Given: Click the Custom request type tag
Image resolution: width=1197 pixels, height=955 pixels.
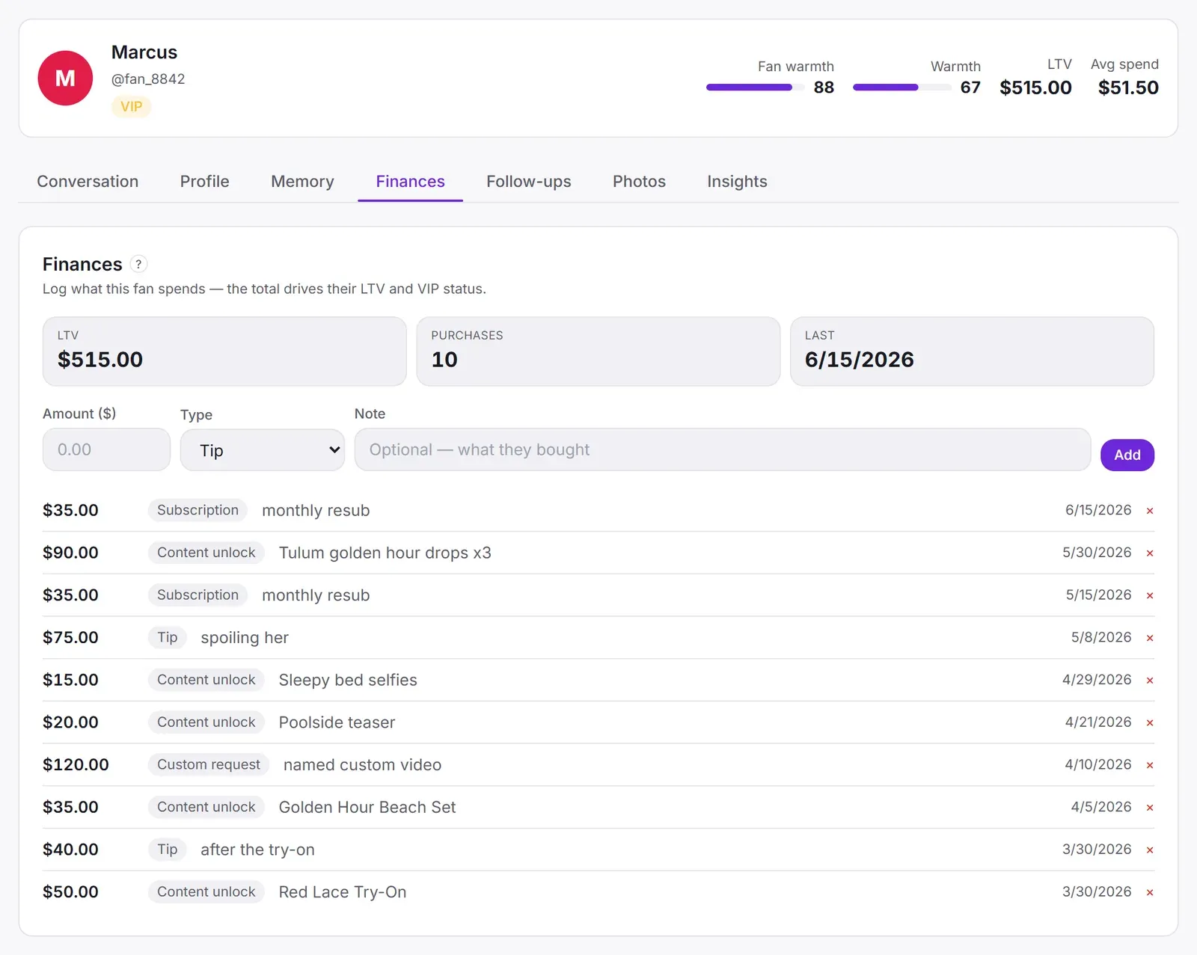Looking at the screenshot, I should click(x=209, y=765).
